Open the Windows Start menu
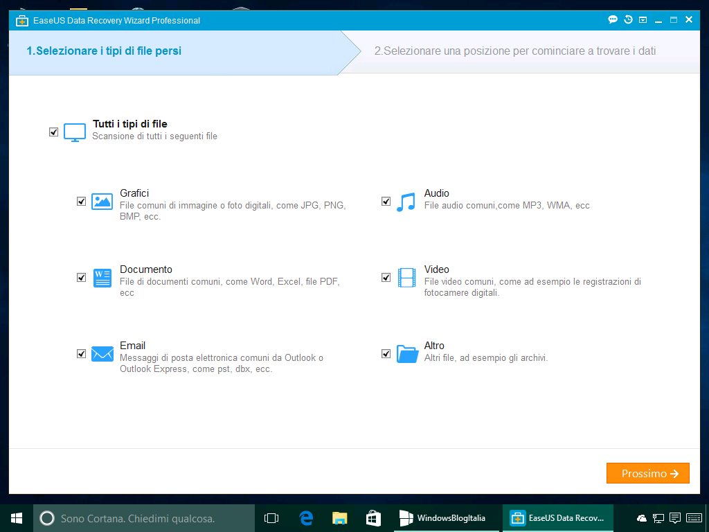 point(17,518)
